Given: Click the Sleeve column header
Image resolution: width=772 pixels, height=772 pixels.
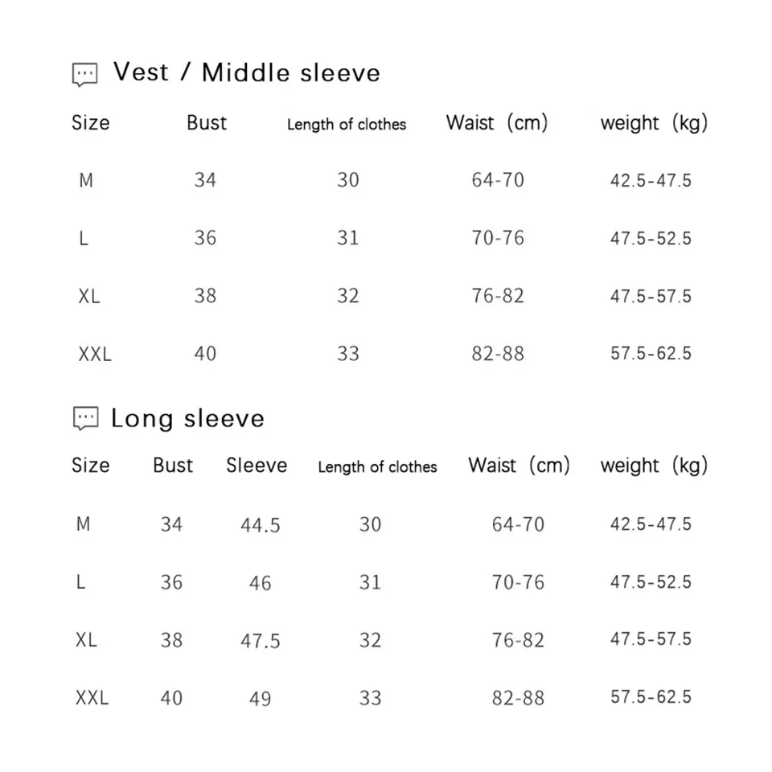Looking at the screenshot, I should point(257,466).
